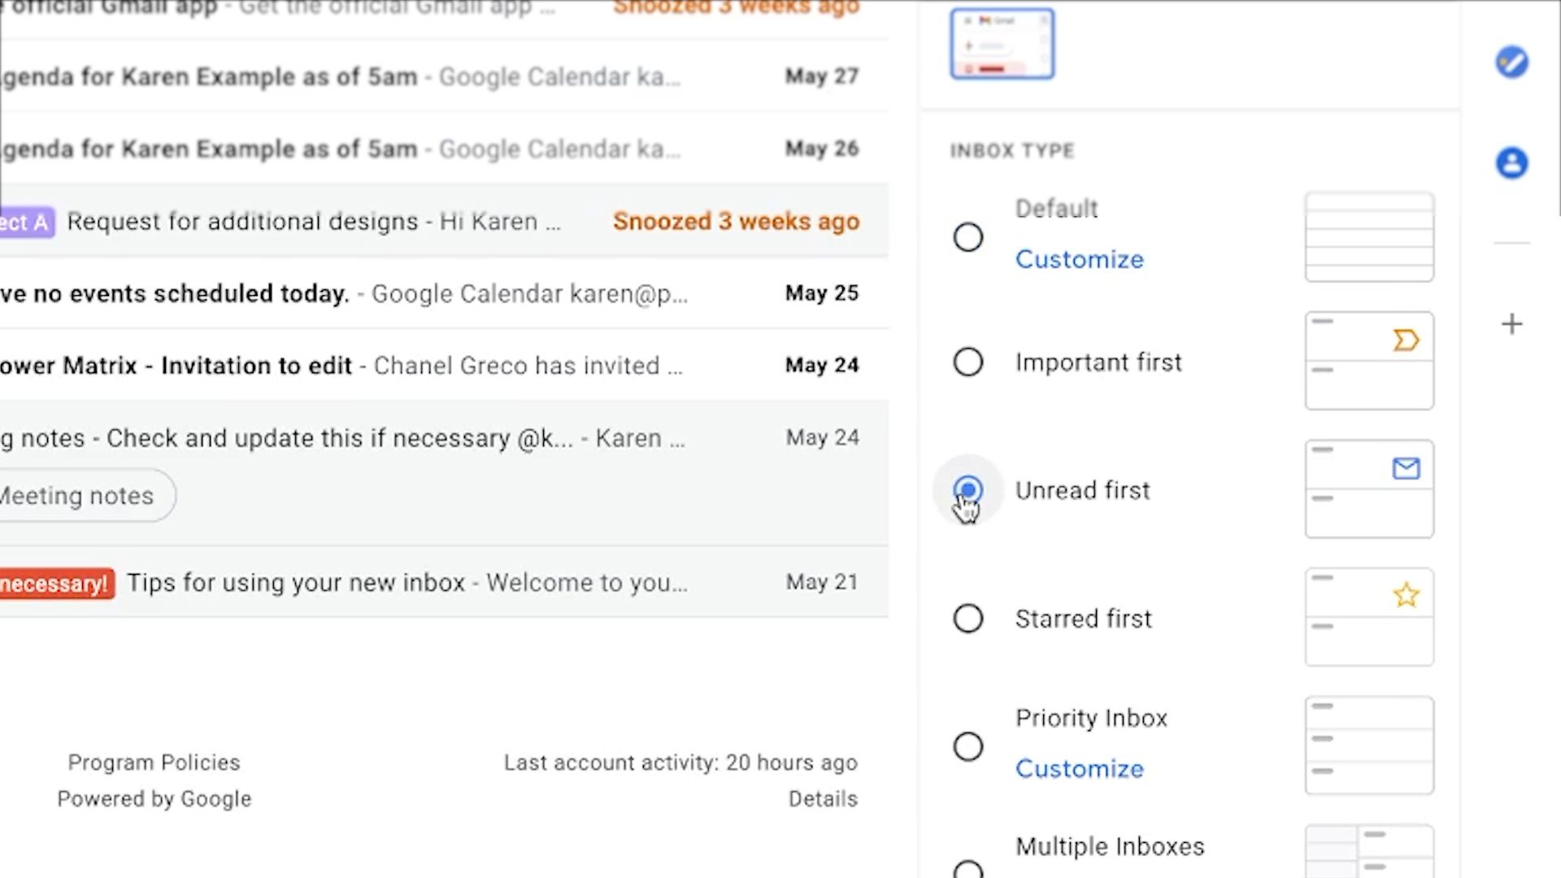Image resolution: width=1561 pixels, height=878 pixels.
Task: Click the Default inbox layout preview thumbnail
Action: (x=1369, y=237)
